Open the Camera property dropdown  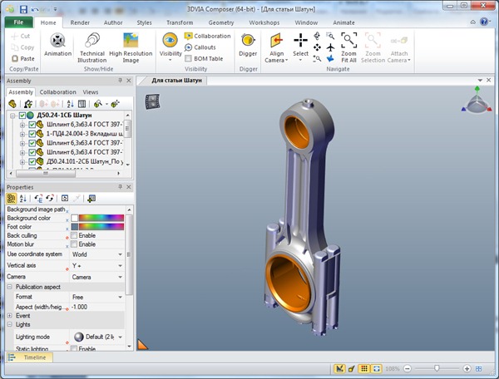point(120,277)
